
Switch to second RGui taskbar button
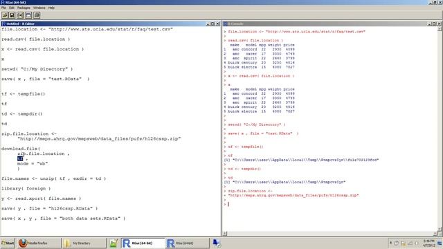tap(188, 243)
